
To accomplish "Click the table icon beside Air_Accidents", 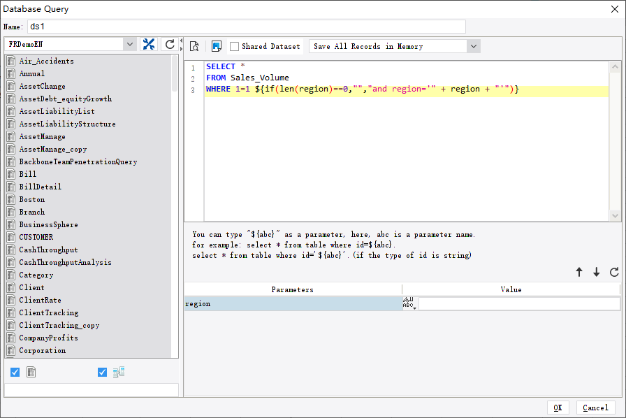I will (10, 61).
